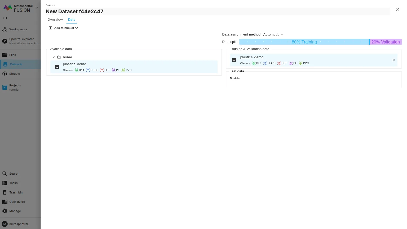Select the Data tab
The height and width of the screenshot is (229, 407).
[72, 20]
